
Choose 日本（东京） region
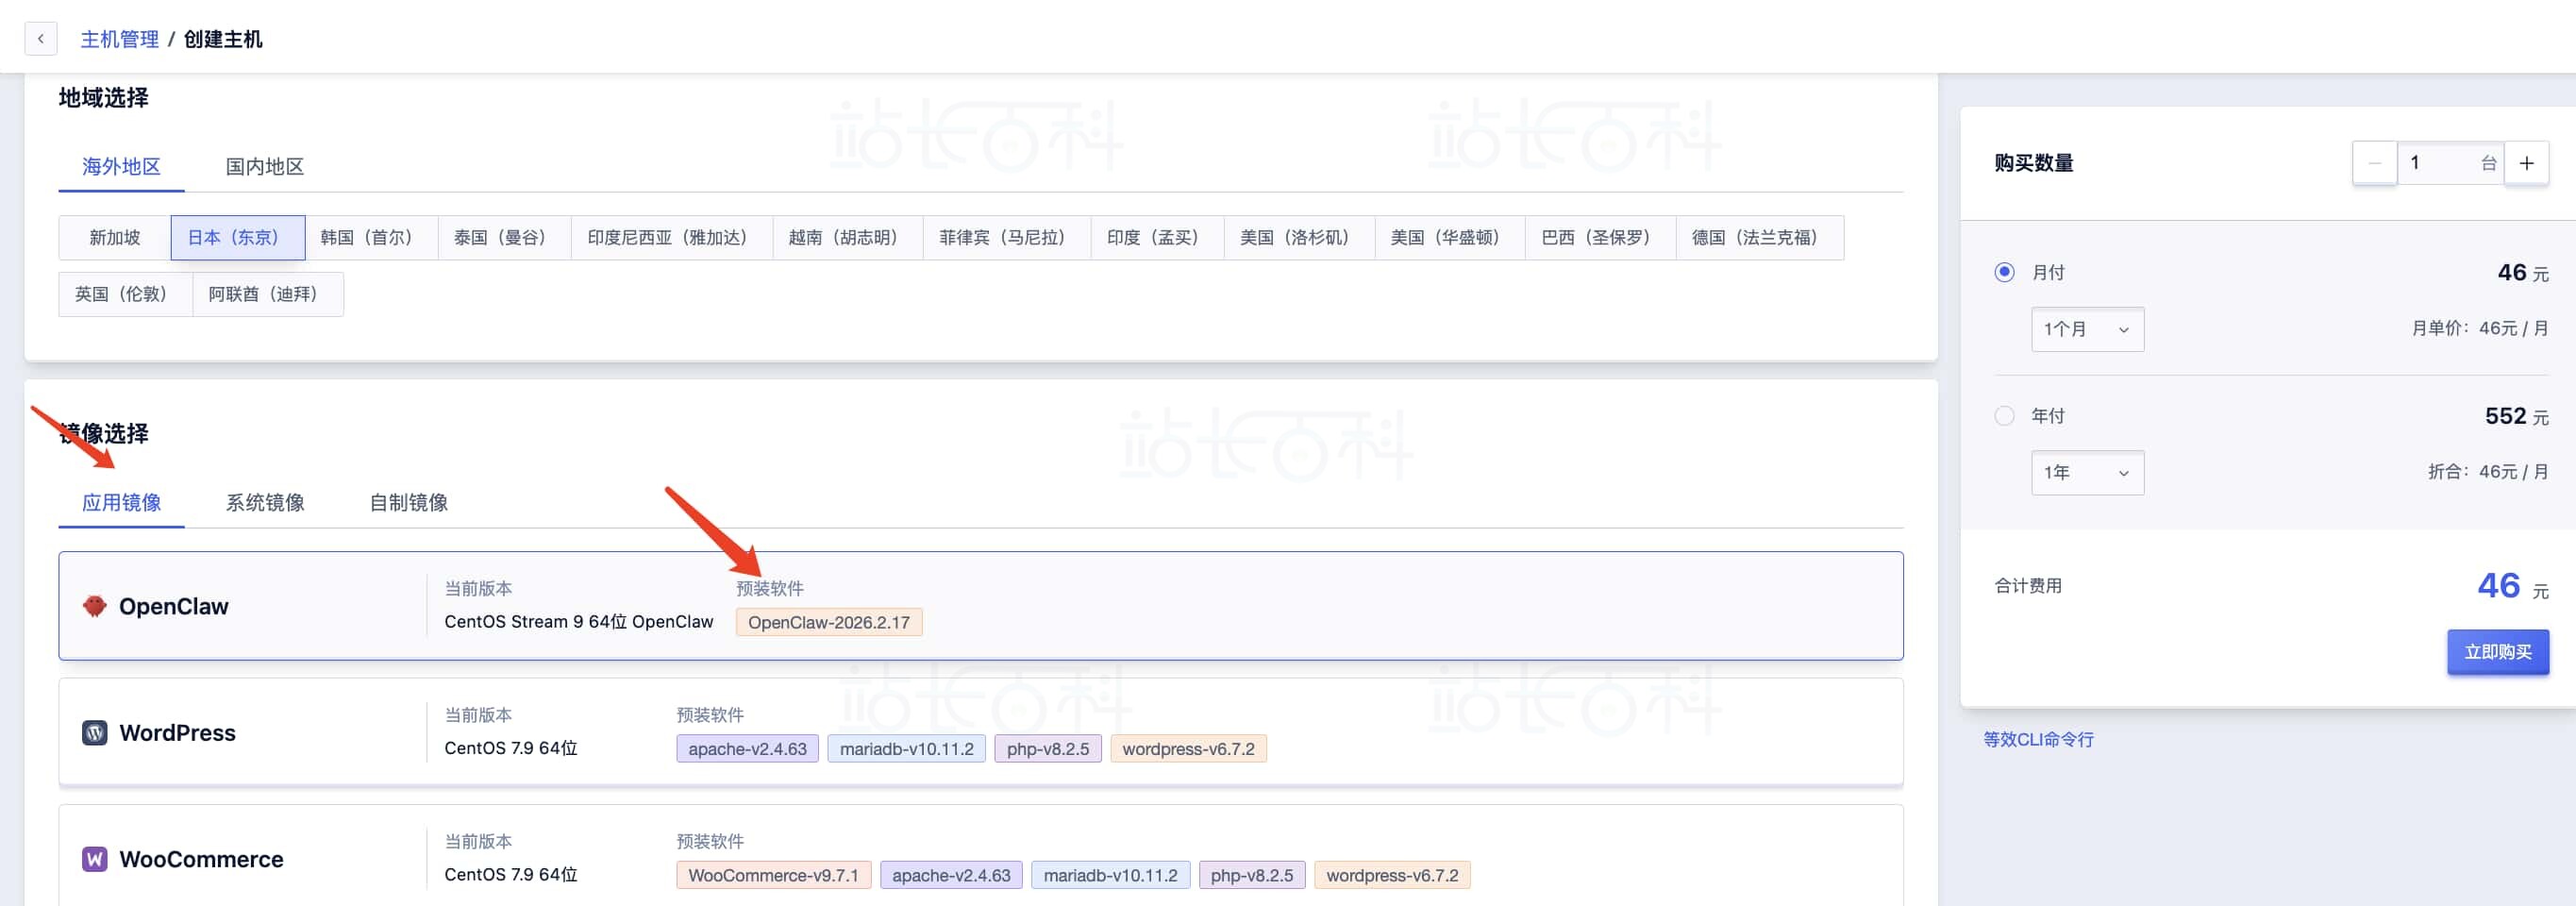click(238, 238)
